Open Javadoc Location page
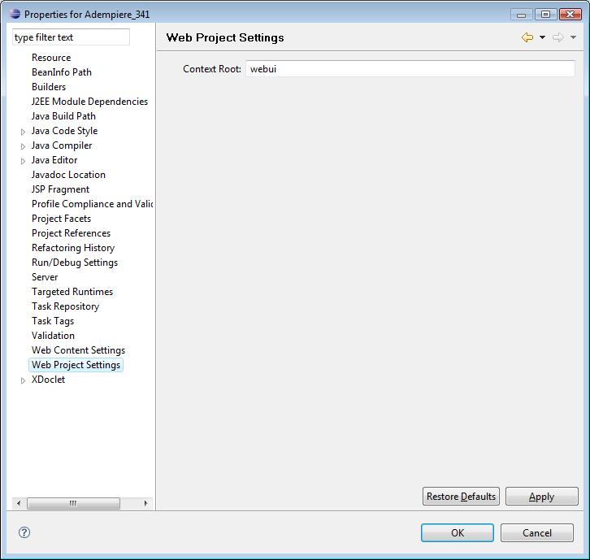The width and height of the screenshot is (590, 560). coord(68,175)
